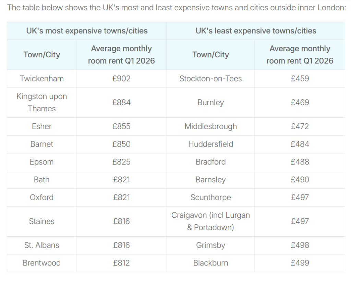The width and height of the screenshot is (351, 282).
Task: Click the £902 rent value
Action: click(x=121, y=79)
